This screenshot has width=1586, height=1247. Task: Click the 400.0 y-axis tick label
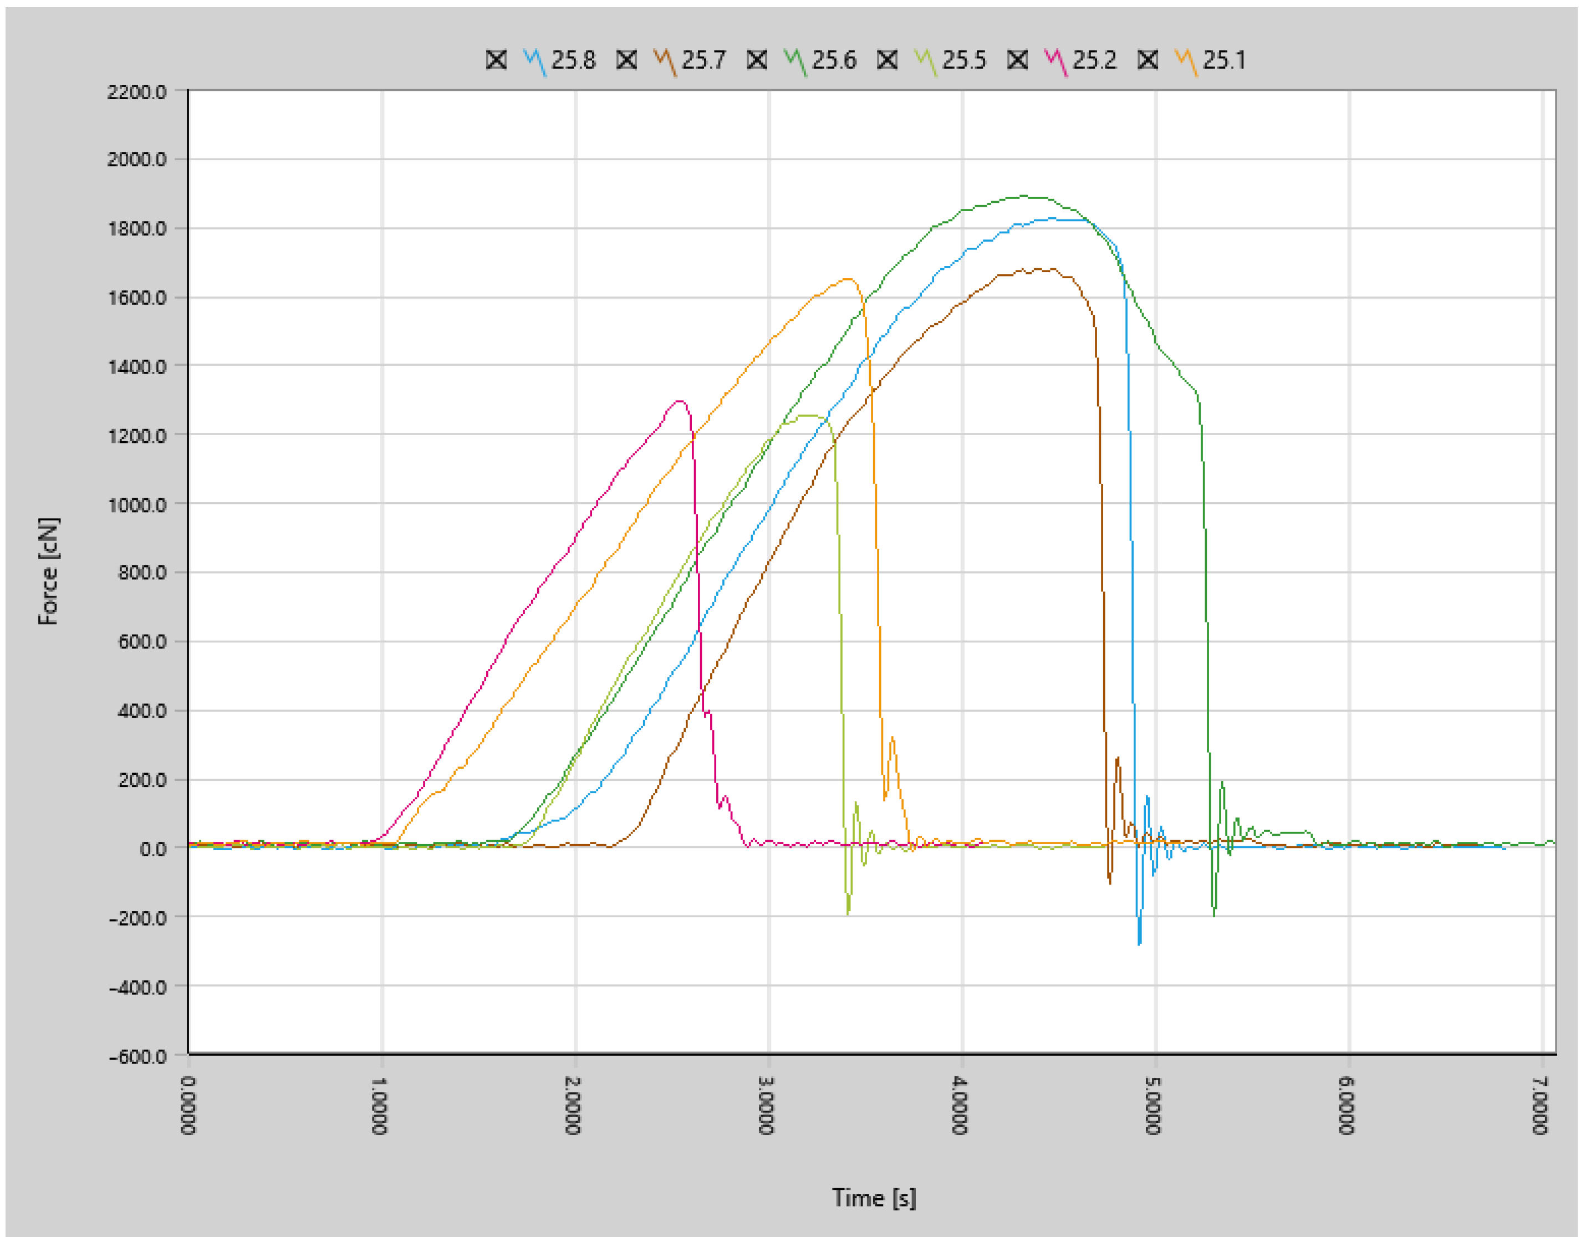click(142, 711)
